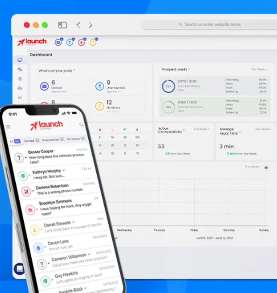Screen dimensions: 277x293
Task: Click the "3 min" average reply time value
Action: pyautogui.click(x=227, y=146)
